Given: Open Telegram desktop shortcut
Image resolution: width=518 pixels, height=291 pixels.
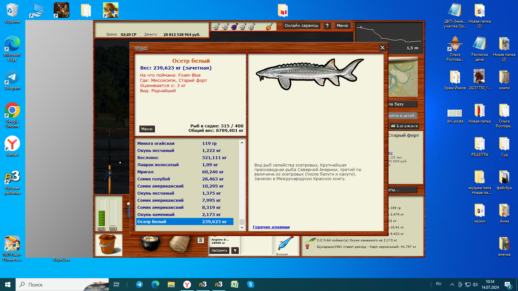Looking at the screenshot, I should [x=12, y=80].
